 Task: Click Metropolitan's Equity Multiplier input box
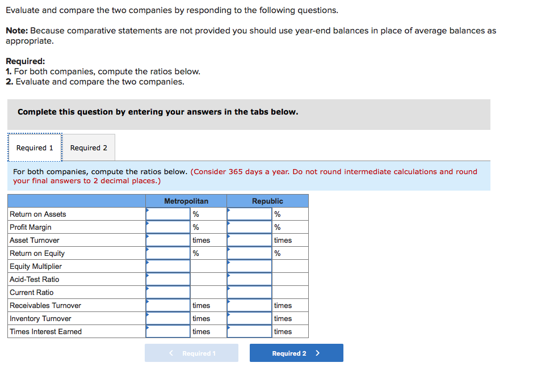coord(167,266)
